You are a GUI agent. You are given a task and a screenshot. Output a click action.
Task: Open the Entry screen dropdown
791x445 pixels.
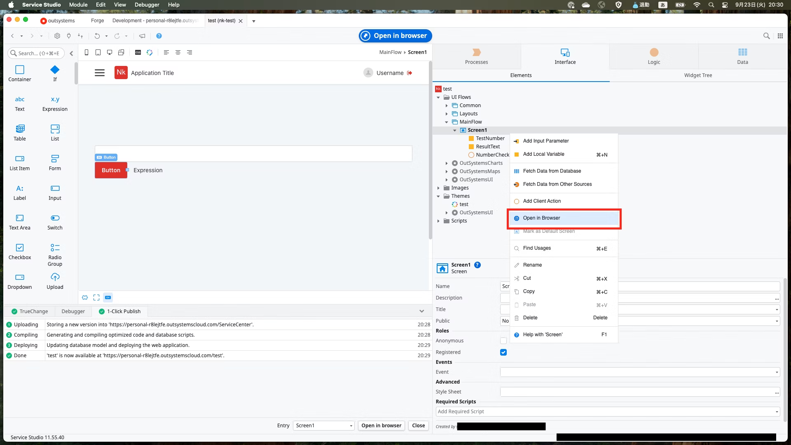(324, 426)
